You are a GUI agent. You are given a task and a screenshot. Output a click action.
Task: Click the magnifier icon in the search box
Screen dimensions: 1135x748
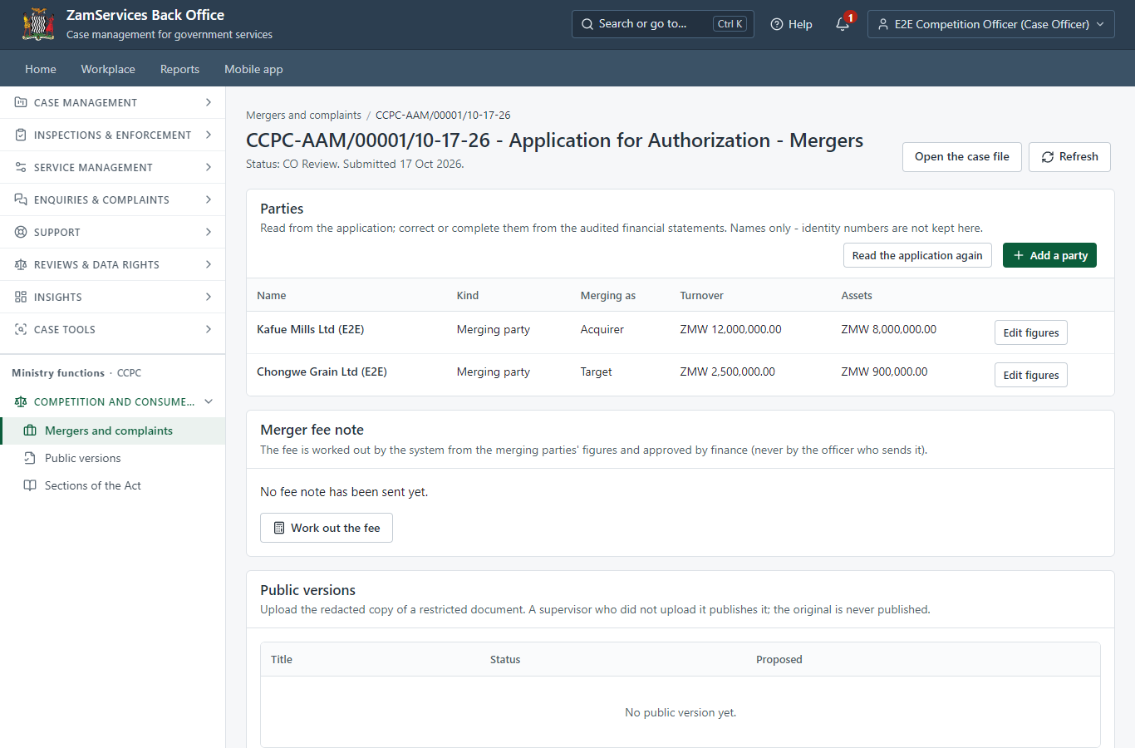click(587, 24)
